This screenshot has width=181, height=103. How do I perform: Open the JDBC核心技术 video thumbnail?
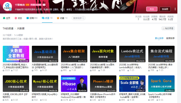(x=16, y=84)
